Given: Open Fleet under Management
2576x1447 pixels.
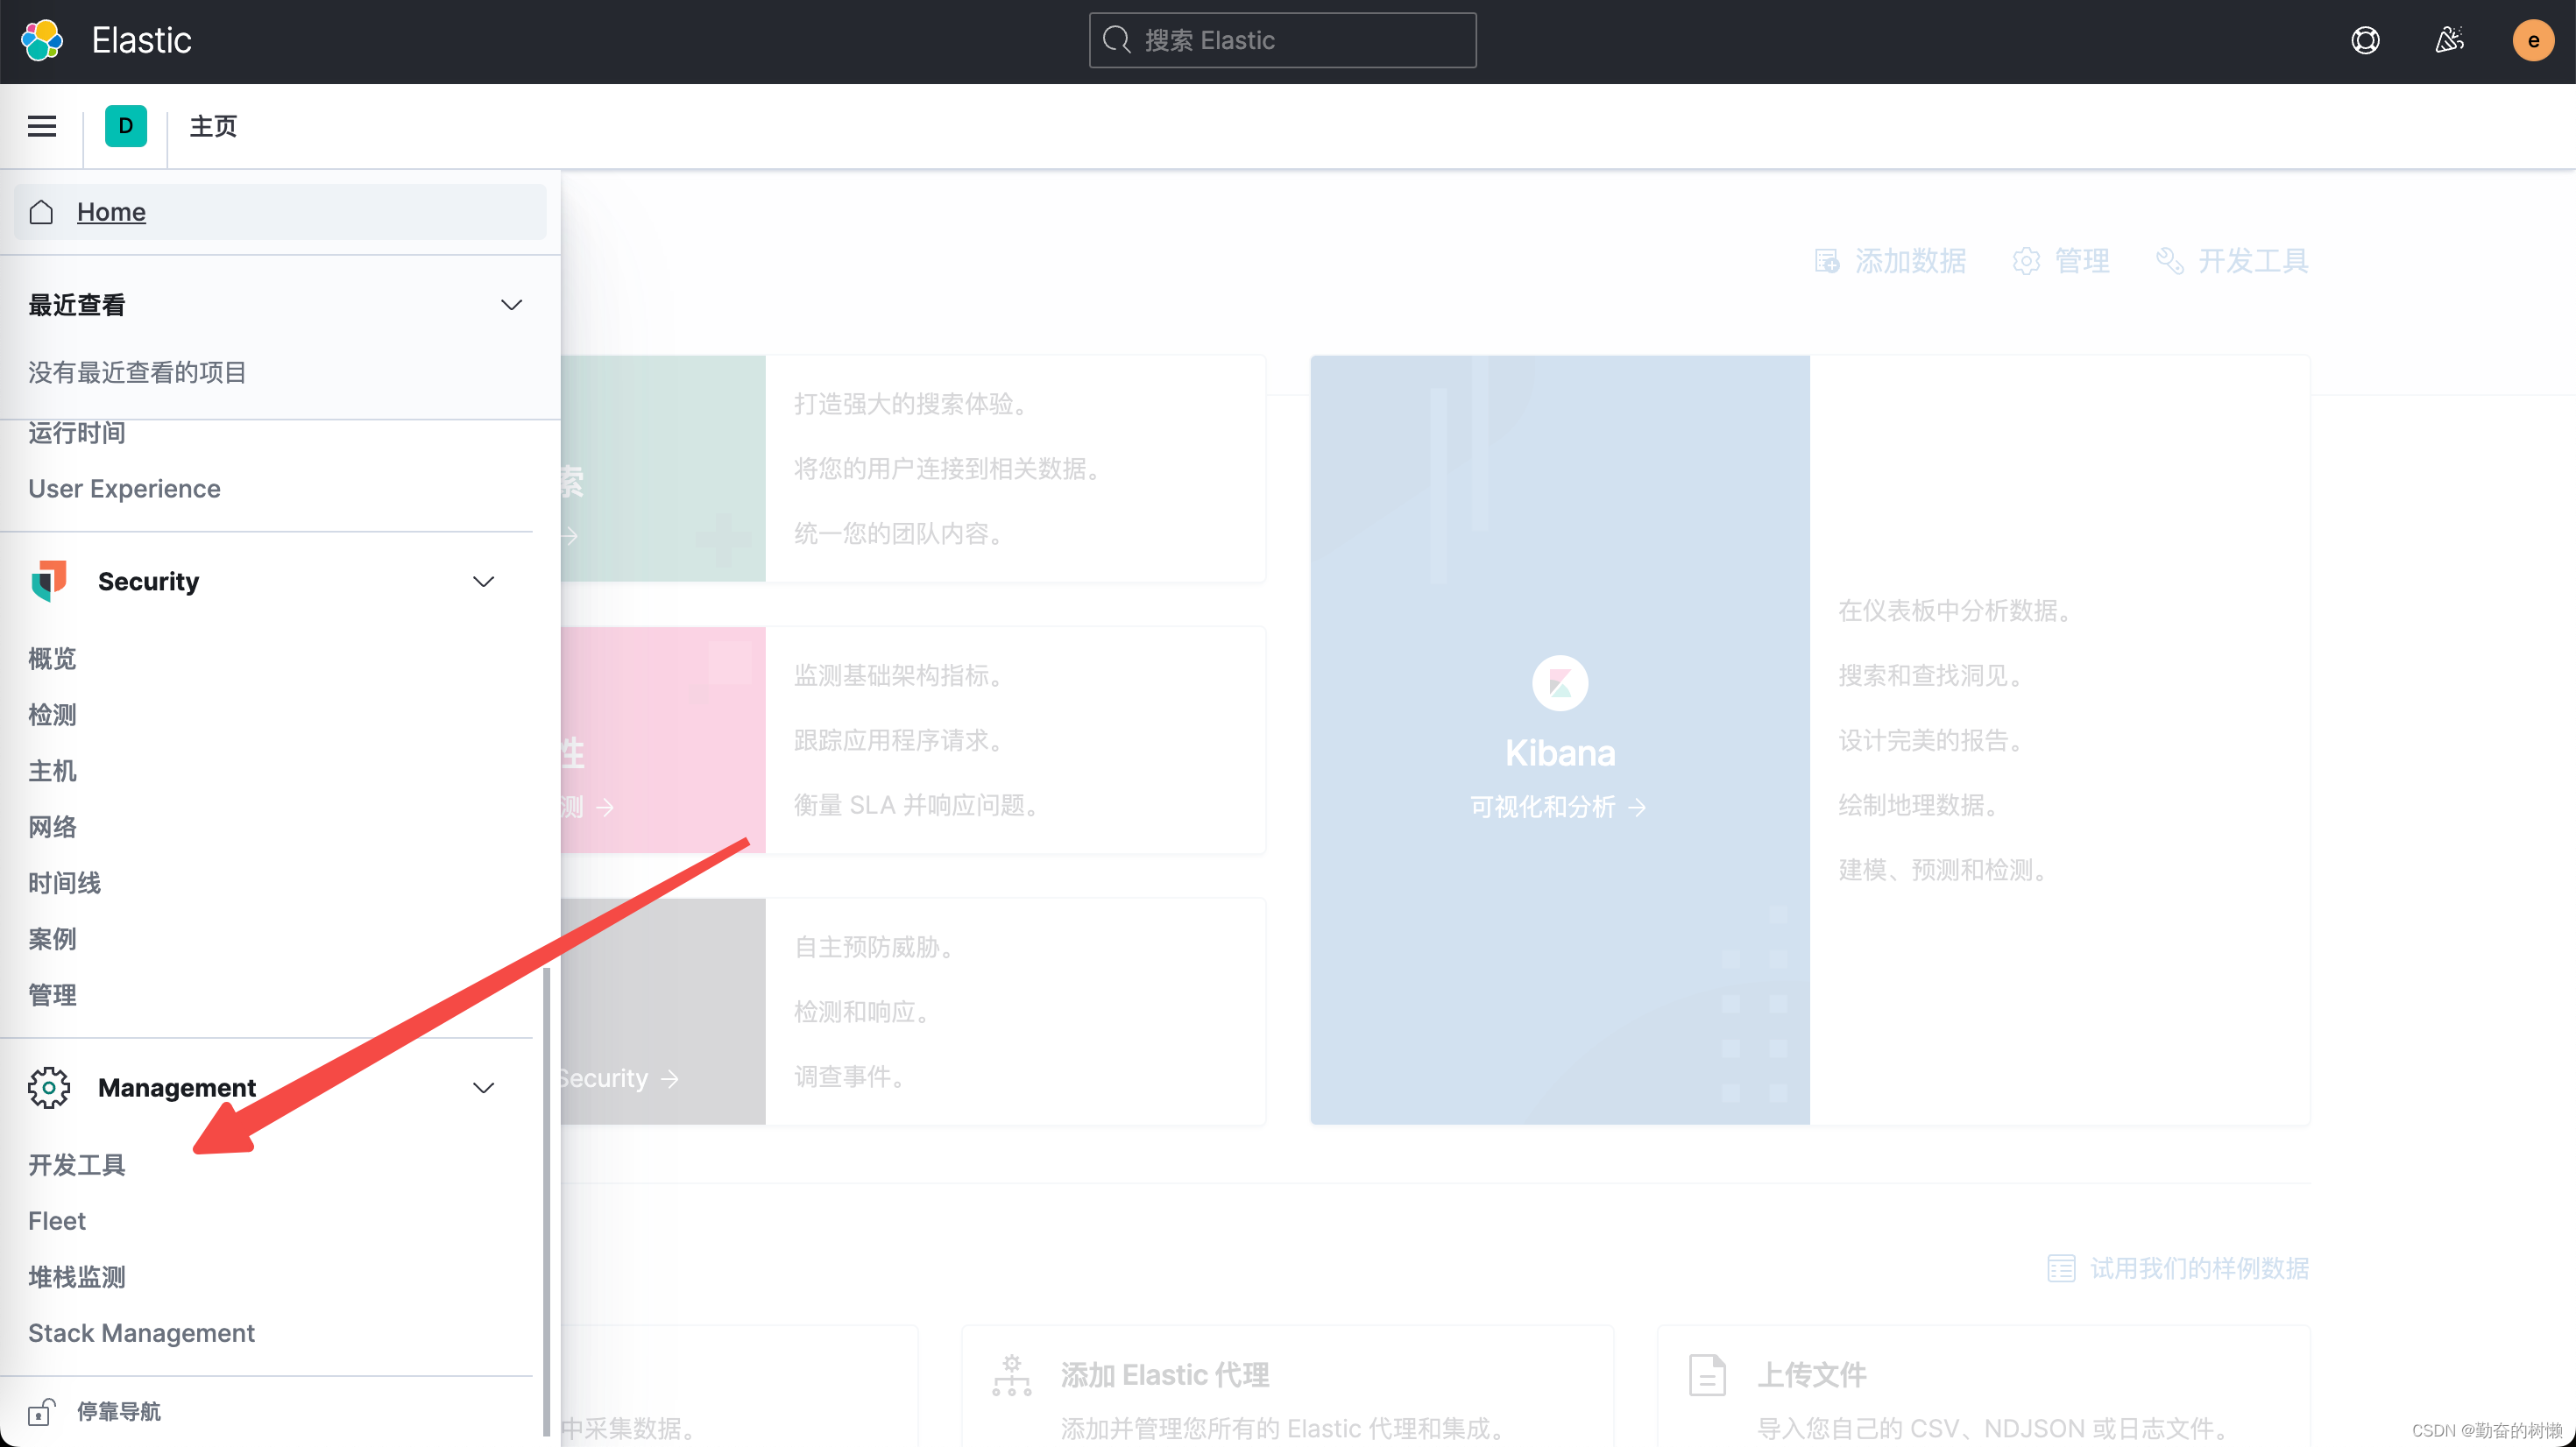Looking at the screenshot, I should pyautogui.click(x=57, y=1221).
